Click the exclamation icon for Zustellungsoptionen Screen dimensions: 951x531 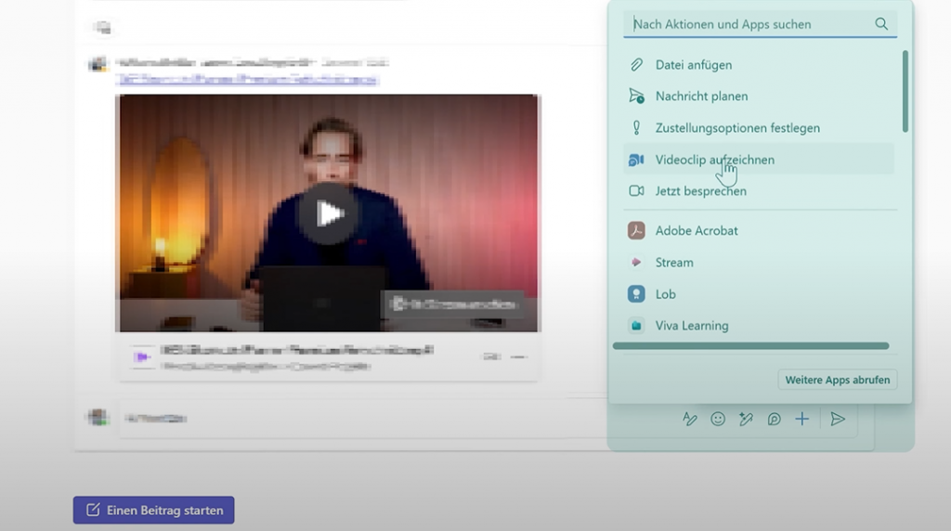point(635,128)
